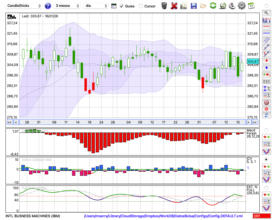Jump to start with '<<' button
This screenshot has height=220, width=275.
tap(10, 122)
